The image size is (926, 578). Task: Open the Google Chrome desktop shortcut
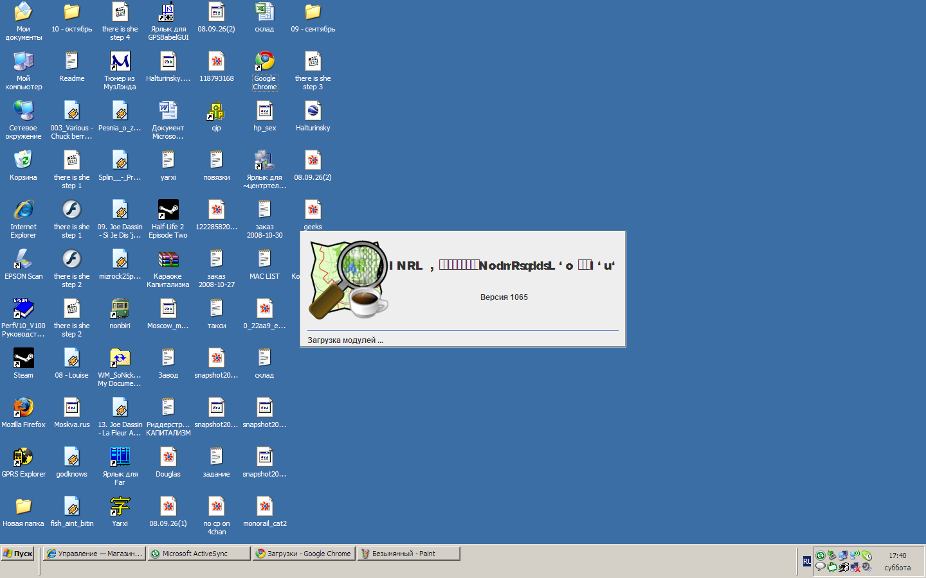coord(264,62)
